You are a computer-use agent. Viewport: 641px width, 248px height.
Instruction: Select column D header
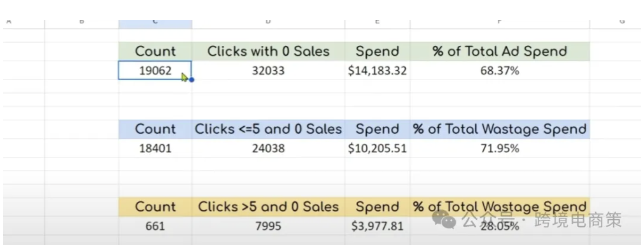268,22
